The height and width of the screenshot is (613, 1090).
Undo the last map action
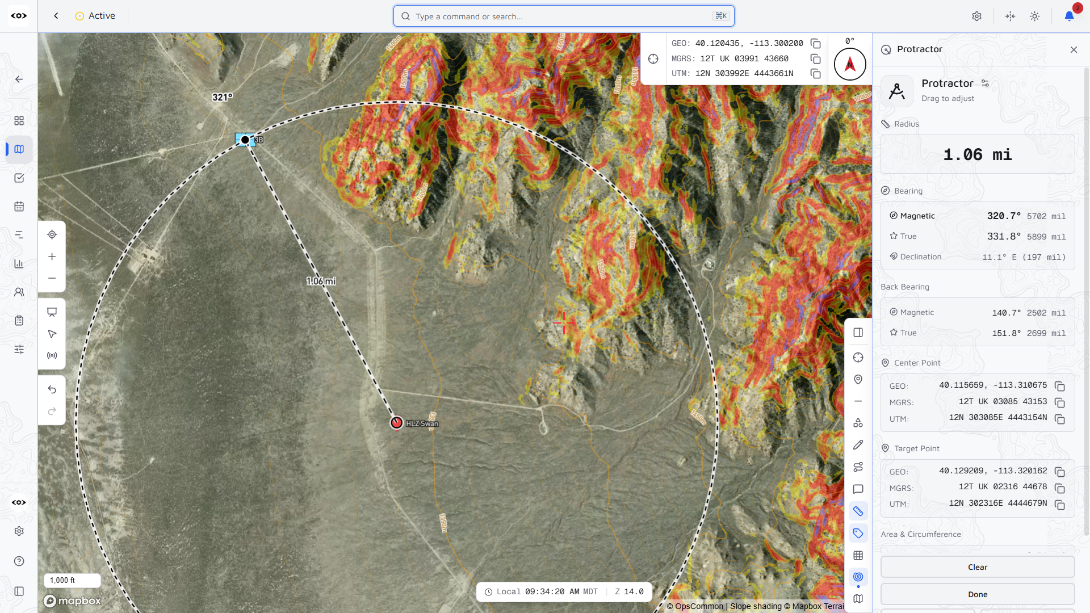(x=52, y=389)
